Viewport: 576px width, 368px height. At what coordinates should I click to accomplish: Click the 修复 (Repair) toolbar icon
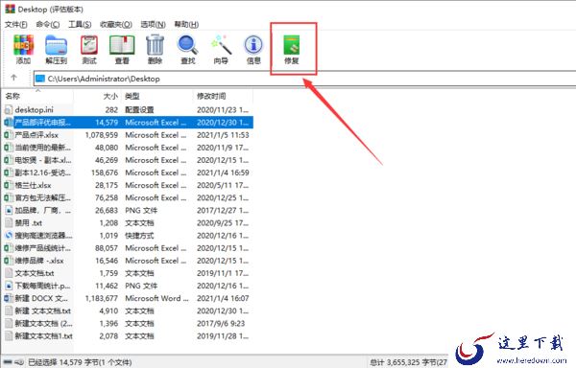[292, 49]
